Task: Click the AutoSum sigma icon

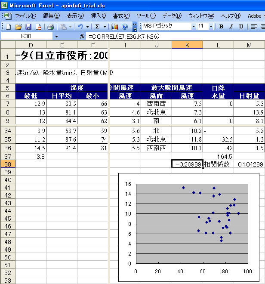Action: (x=98, y=26)
